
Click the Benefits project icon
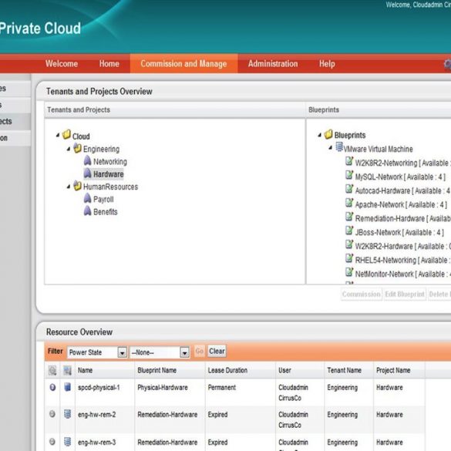pos(87,210)
